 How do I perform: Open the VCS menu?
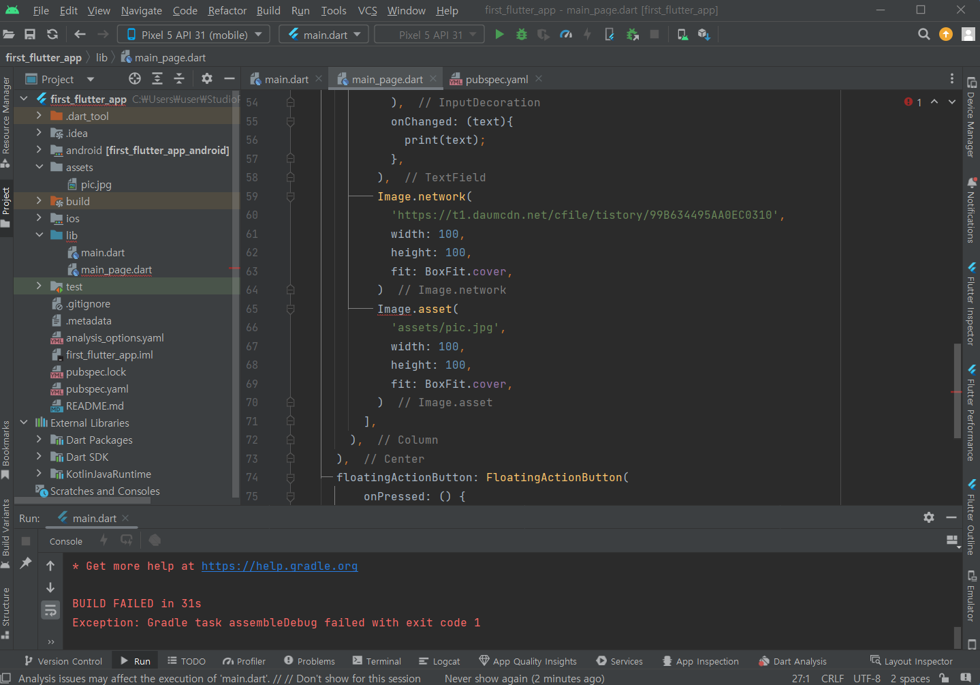pos(367,10)
